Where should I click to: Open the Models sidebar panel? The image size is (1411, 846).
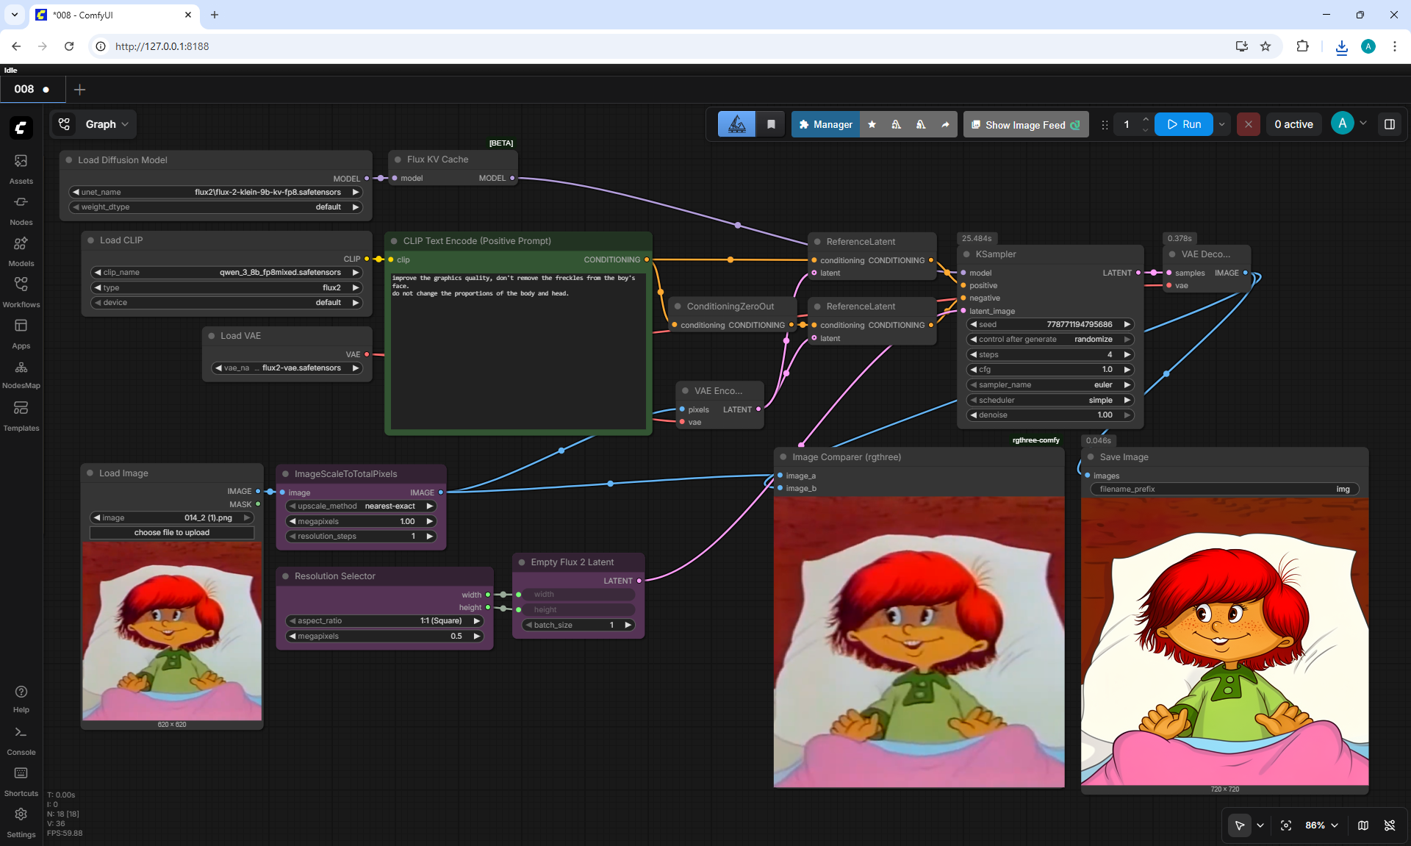[x=21, y=251]
